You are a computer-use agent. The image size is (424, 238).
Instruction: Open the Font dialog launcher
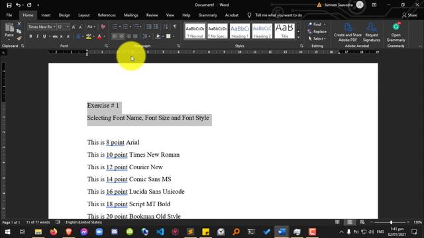(106, 46)
